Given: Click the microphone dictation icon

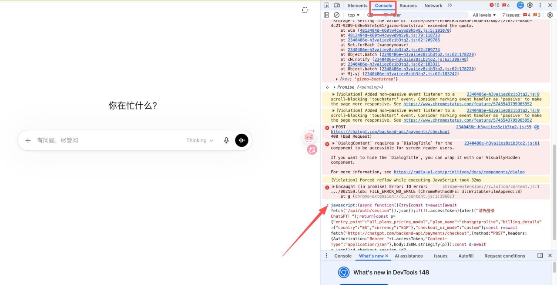Looking at the screenshot, I should pos(226,140).
